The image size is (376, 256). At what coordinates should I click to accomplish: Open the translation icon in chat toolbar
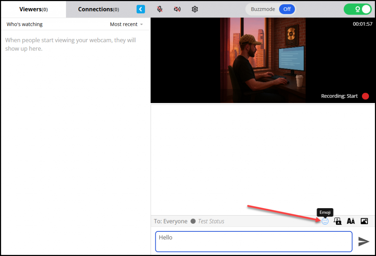(338, 221)
